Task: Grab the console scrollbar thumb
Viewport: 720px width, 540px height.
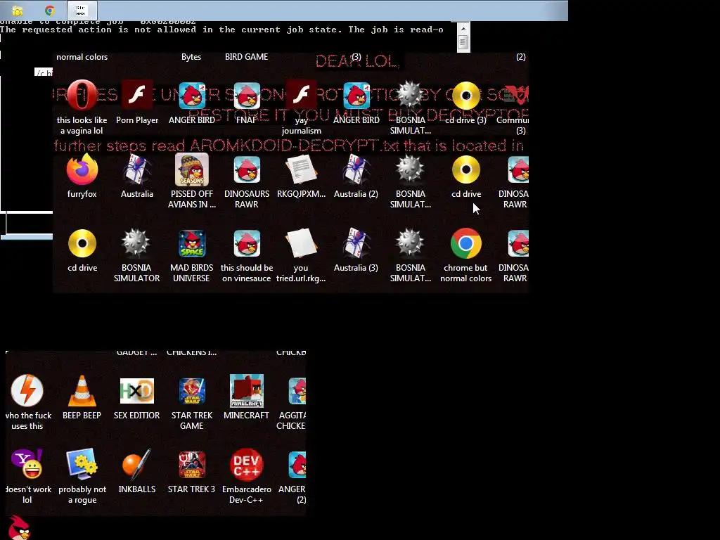Action: click(x=463, y=43)
